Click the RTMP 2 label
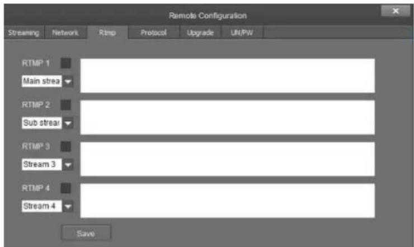This screenshot has height=247, width=414. point(36,105)
